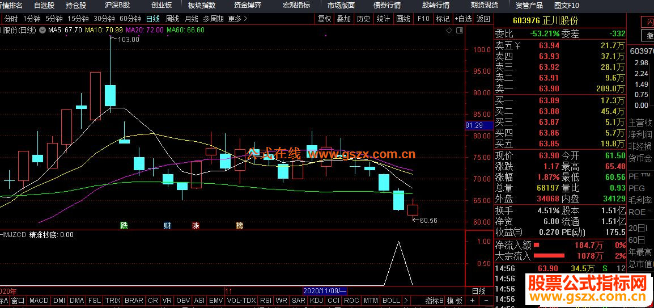Select the VOL-TDX indicator tab
This screenshot has height=308, width=654.
click(241, 301)
